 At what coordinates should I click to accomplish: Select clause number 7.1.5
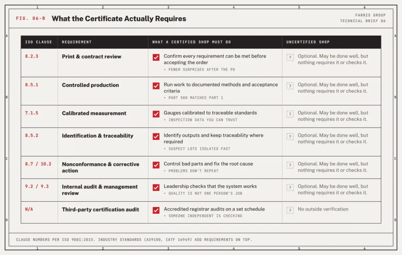tap(31, 113)
